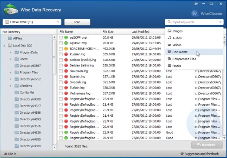227x158 pixels.
Task: Expand the ProgramData folder
Action: [10, 52]
